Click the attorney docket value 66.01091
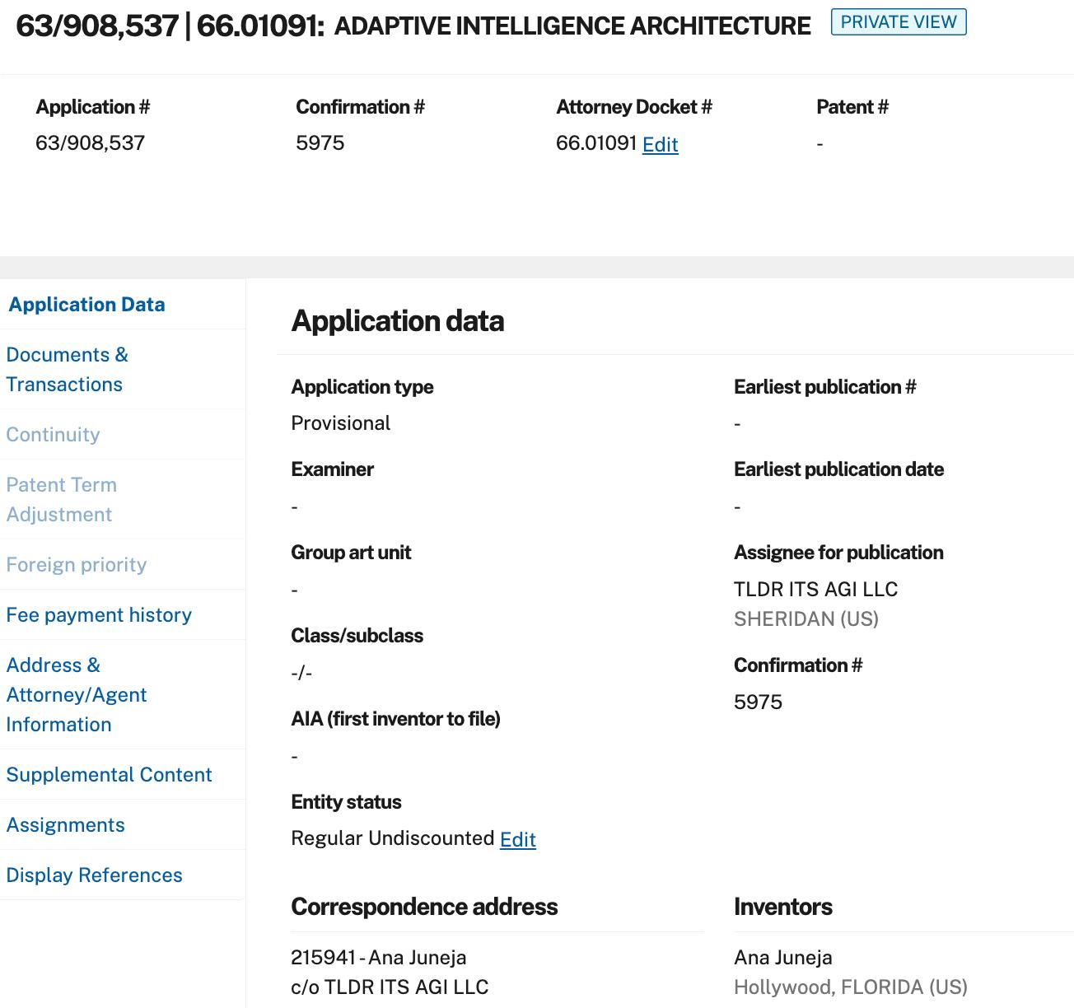Viewport: 1074px width, 1008px height. pyautogui.click(x=596, y=143)
